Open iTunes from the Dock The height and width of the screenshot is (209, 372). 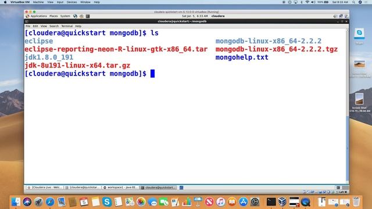point(221,202)
